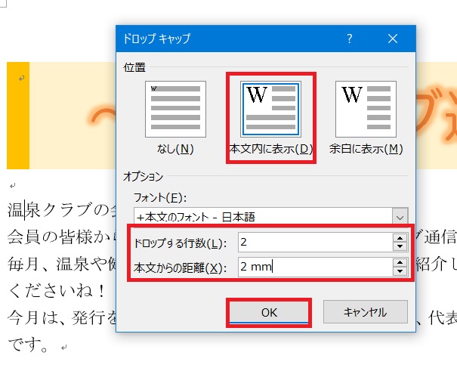Open the フォント dropdown arrow
Screen dimensions: 457x365
click(x=400, y=217)
